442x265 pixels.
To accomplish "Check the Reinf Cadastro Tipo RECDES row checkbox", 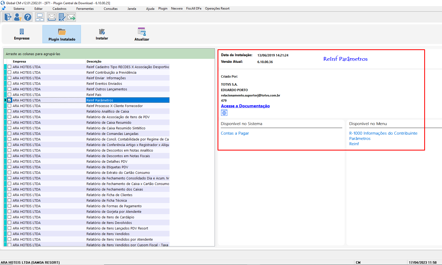I will tap(10, 67).
